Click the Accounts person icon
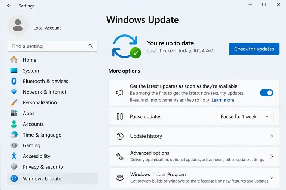The width and height of the screenshot is (286, 190). click(x=14, y=124)
